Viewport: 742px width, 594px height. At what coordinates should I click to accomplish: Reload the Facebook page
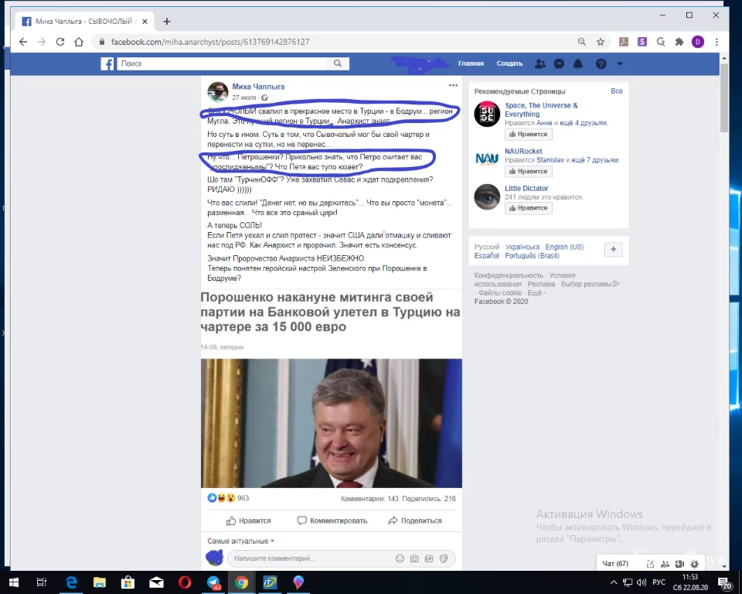tap(60, 42)
